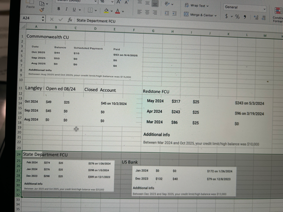Click the 'Open ed 08/24' cell

click(61, 89)
